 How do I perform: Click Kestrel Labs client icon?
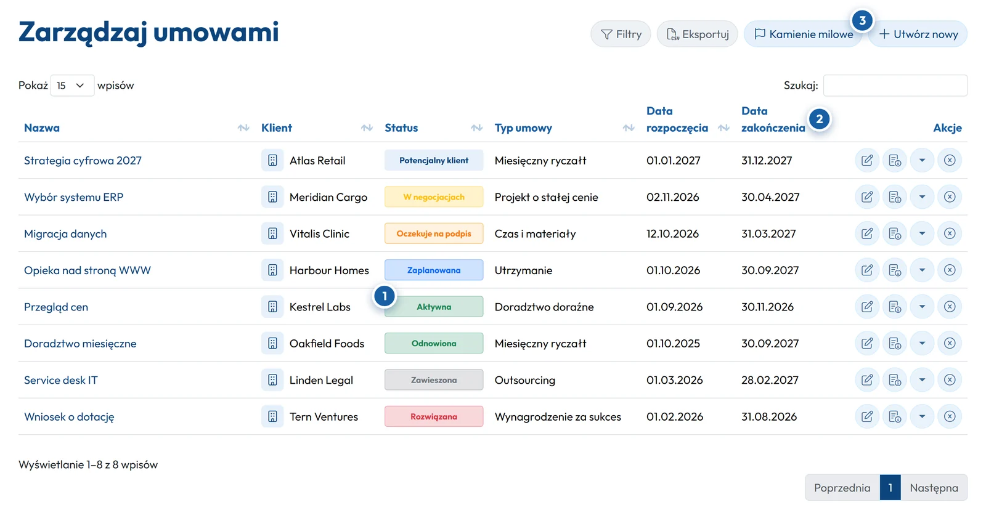272,307
